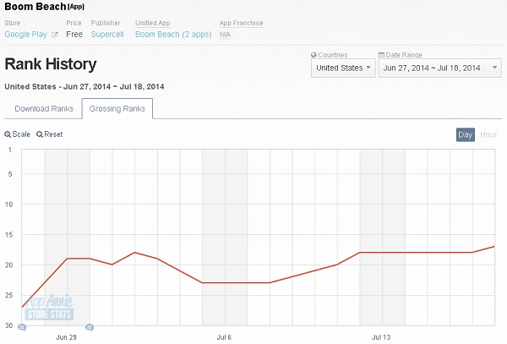Image resolution: width=507 pixels, height=344 pixels.
Task: Click the Unified App label
Action: tap(153, 23)
